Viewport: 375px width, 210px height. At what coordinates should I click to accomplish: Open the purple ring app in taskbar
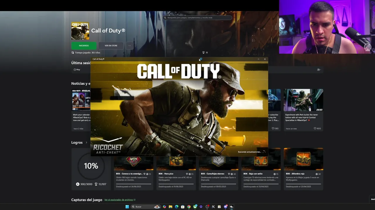pyautogui.click(x=201, y=207)
